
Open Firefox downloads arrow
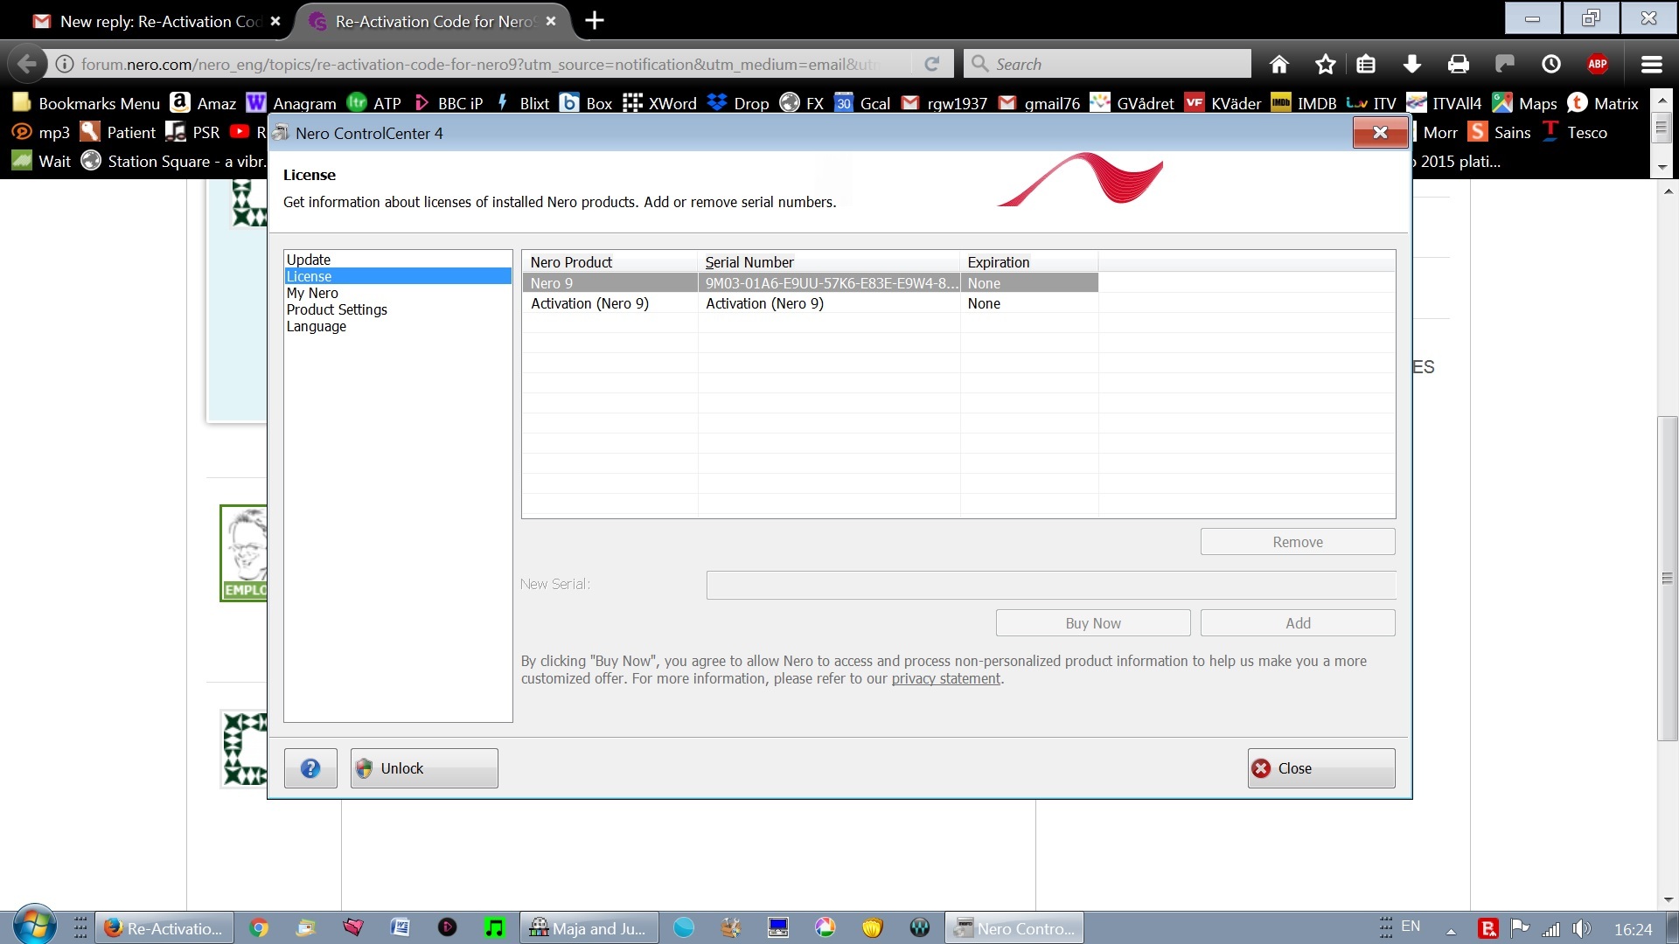1411,63
